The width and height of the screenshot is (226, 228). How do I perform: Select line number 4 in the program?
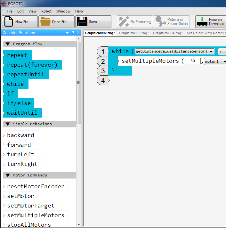(x=103, y=80)
